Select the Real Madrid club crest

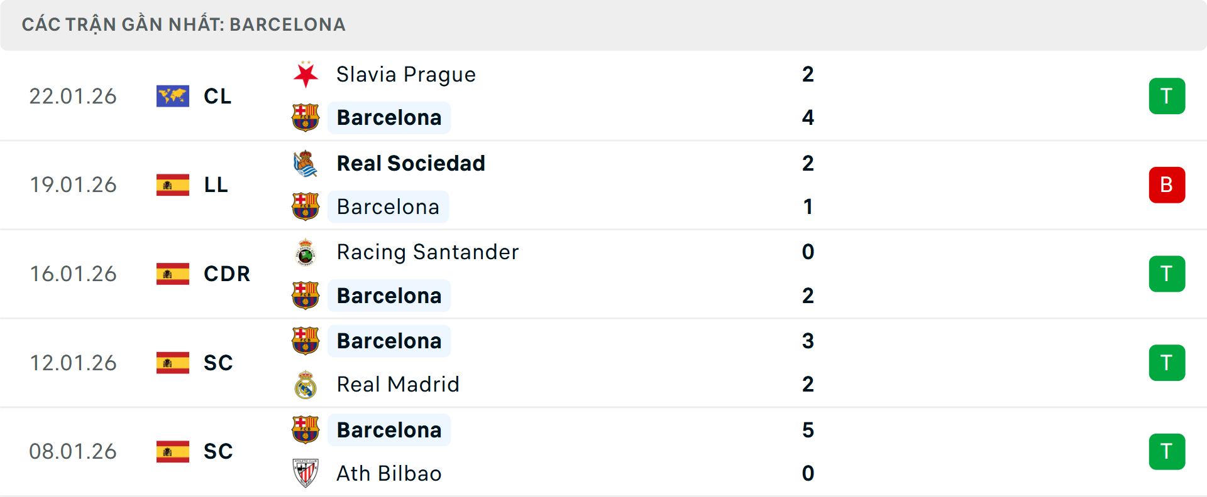pos(306,384)
